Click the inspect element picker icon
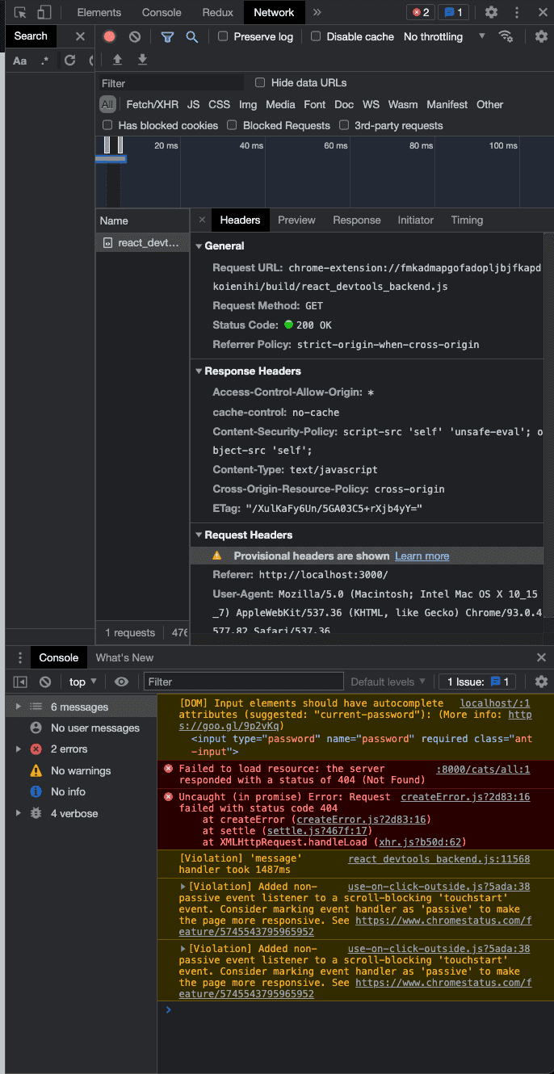 tap(21, 12)
